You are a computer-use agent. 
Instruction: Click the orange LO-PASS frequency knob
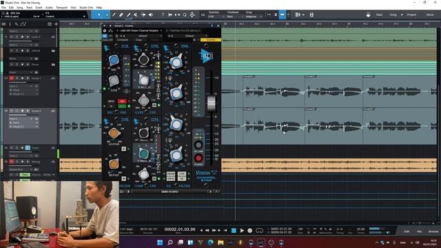click(114, 133)
